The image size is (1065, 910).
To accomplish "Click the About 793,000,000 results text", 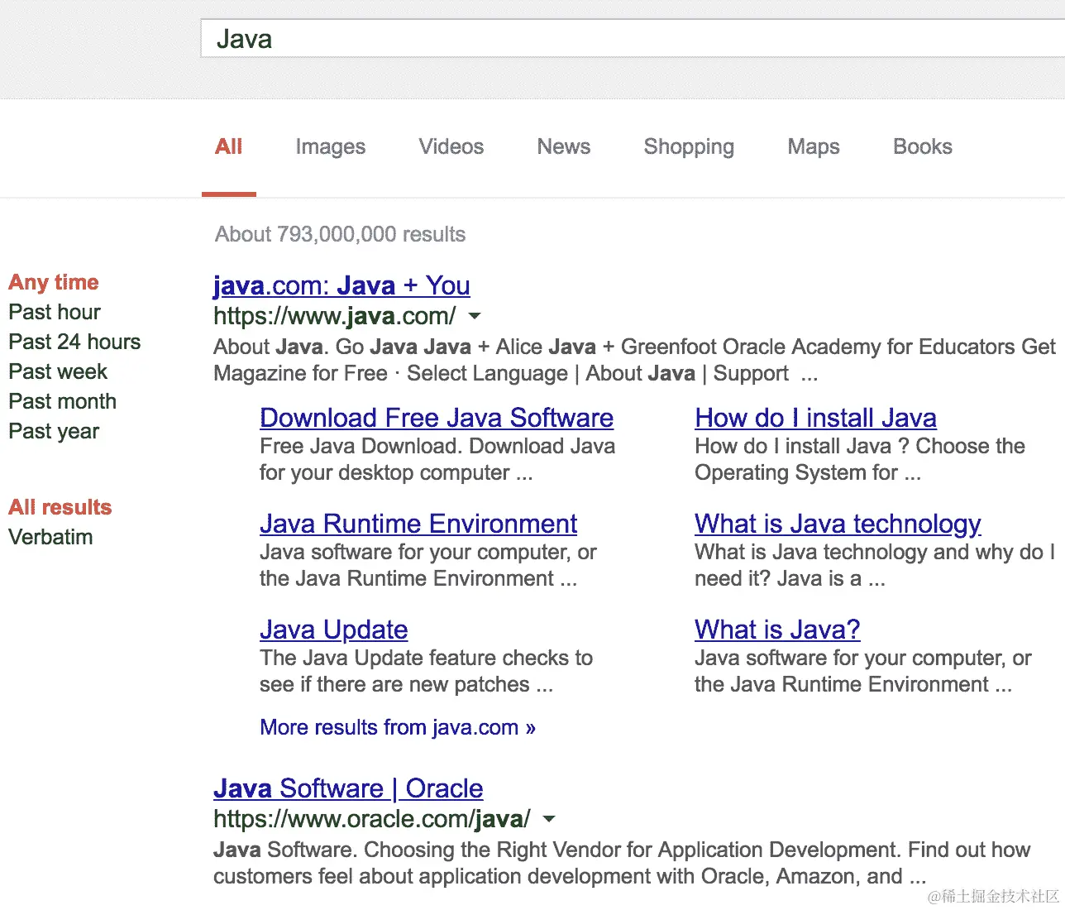I will click(341, 234).
